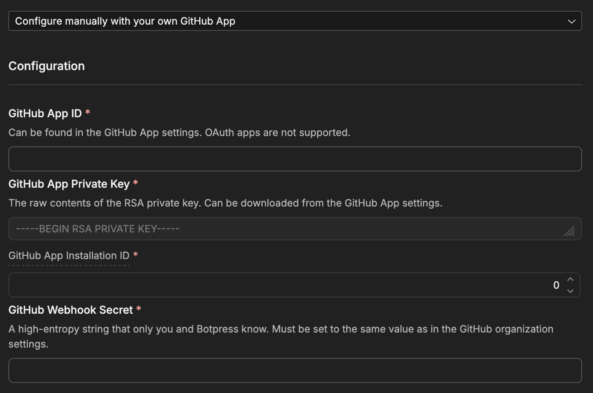
Task: Click the 'Configuration' section heading
Action: point(46,66)
